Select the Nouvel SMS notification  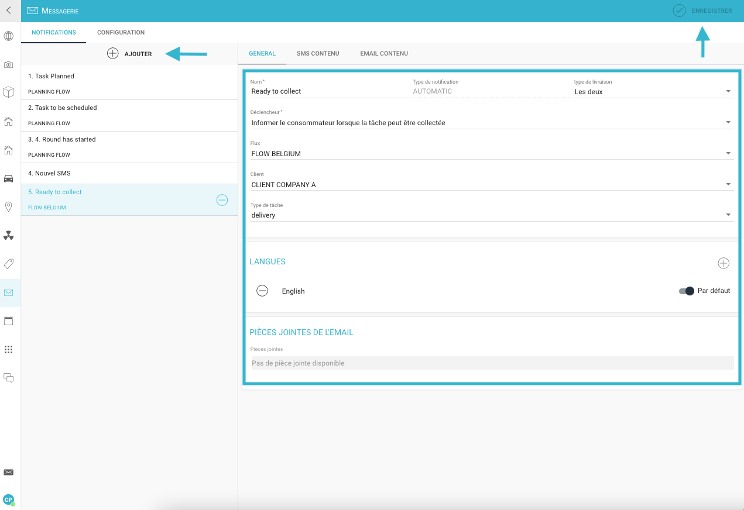pyautogui.click(x=129, y=173)
